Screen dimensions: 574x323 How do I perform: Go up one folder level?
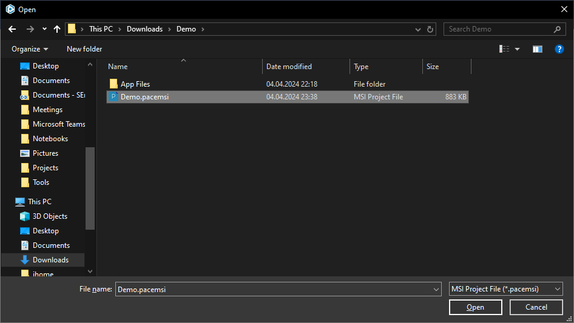click(x=57, y=29)
